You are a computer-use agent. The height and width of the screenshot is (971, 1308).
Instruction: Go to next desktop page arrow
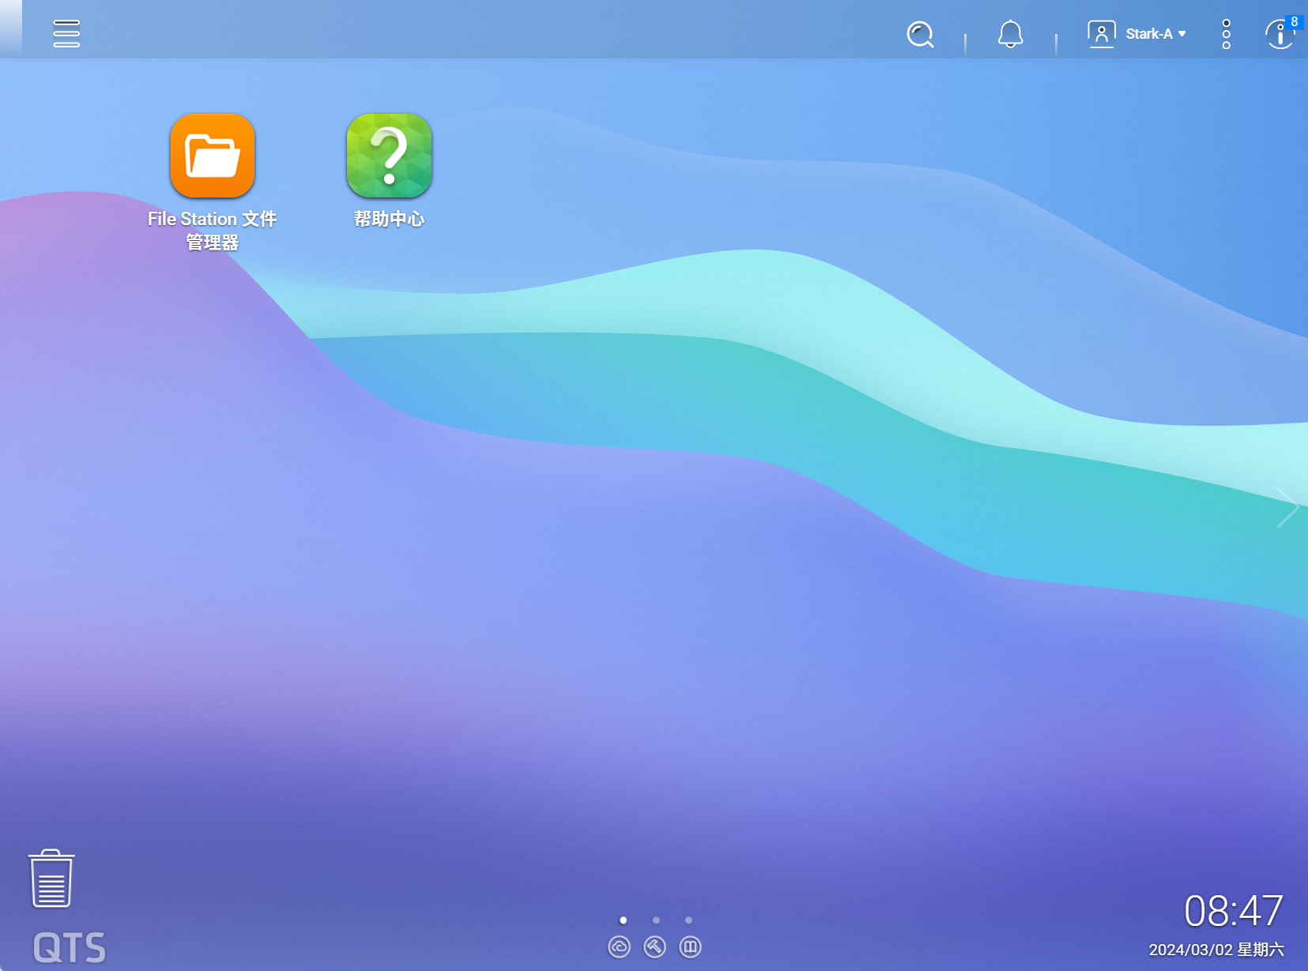click(1287, 507)
